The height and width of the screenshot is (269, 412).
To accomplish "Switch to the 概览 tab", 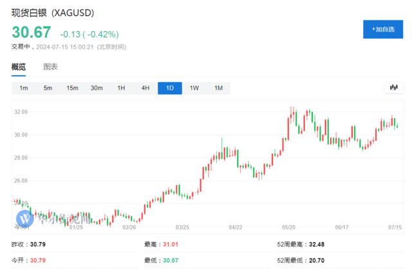I will (x=19, y=67).
